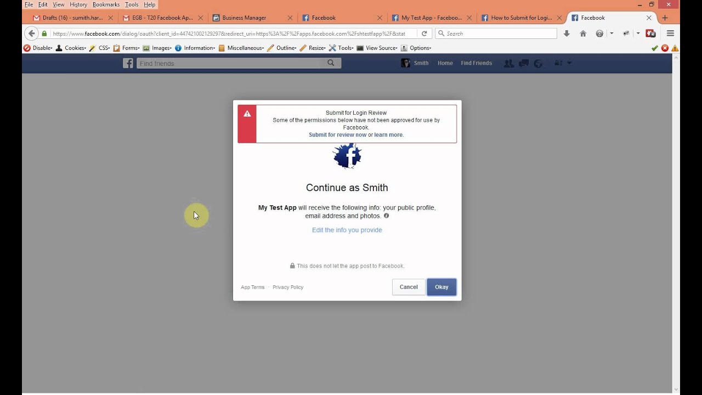Screen dimensions: 702x395
Task: Click the red add-on icon in toolbar
Action: (650, 33)
